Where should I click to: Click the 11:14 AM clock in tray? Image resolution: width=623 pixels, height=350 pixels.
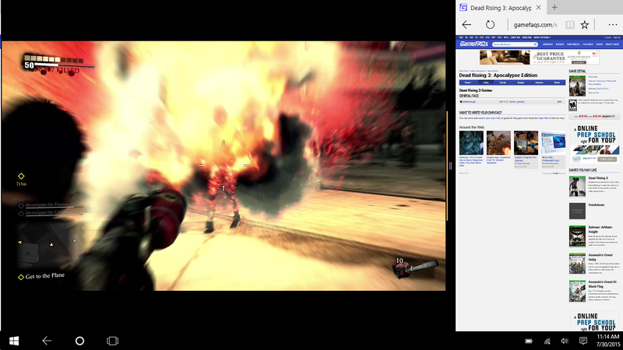click(608, 337)
